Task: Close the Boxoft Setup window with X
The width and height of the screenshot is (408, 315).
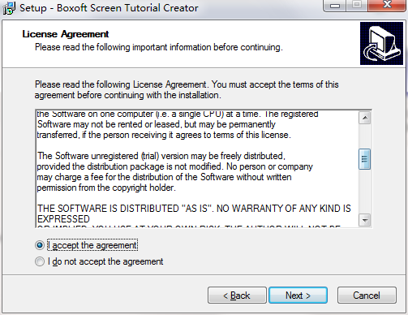Action: tap(387, 5)
